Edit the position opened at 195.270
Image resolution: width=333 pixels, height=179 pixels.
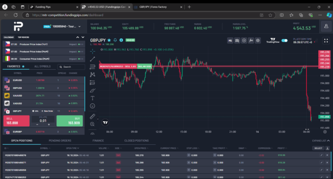(321, 155)
